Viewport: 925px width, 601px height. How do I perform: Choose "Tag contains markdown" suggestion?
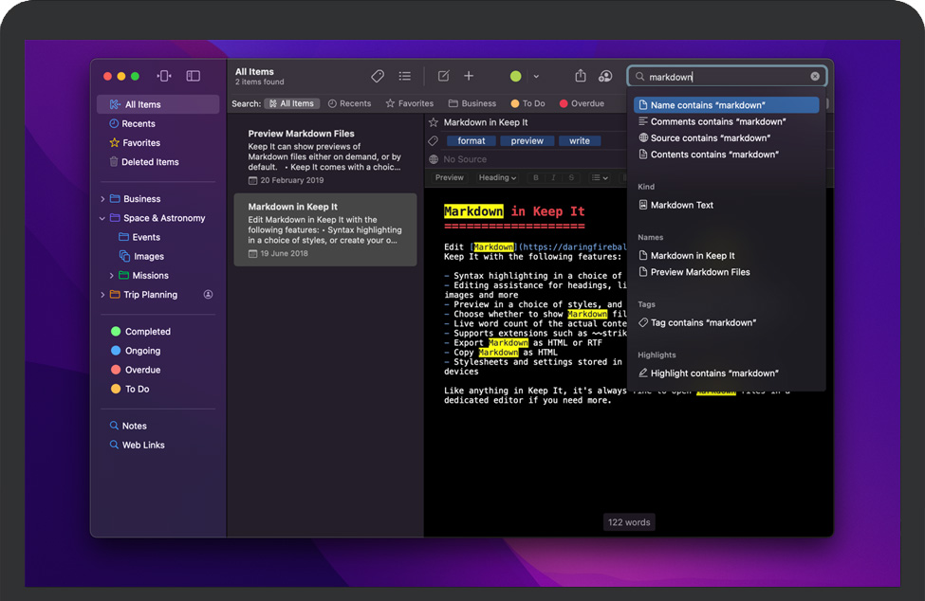(702, 322)
